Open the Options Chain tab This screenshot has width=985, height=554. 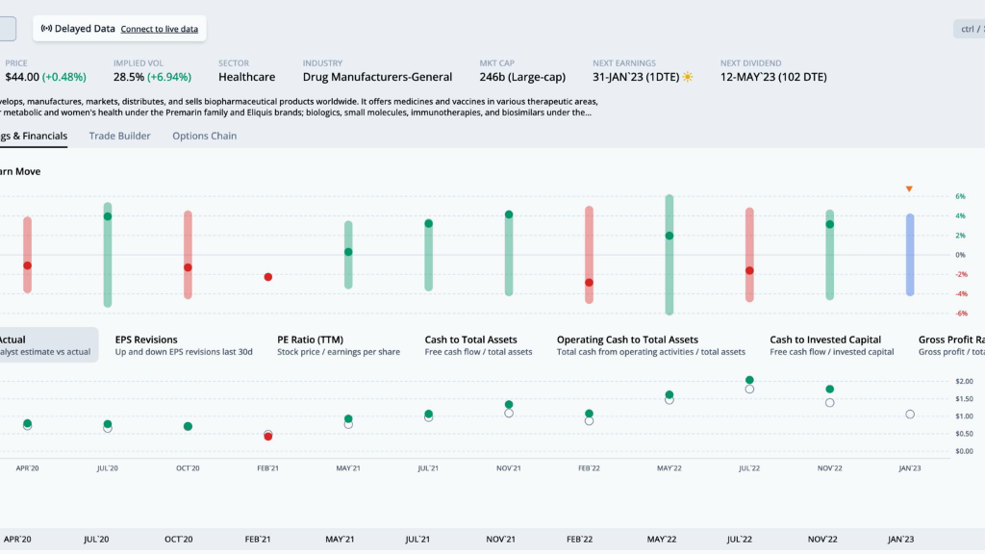pyautogui.click(x=204, y=136)
